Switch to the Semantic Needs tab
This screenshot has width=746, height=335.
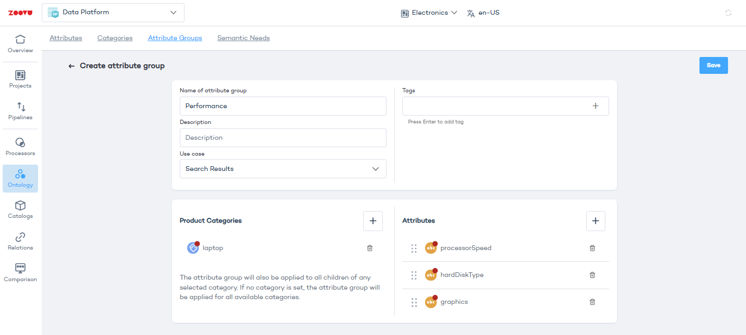coord(243,38)
